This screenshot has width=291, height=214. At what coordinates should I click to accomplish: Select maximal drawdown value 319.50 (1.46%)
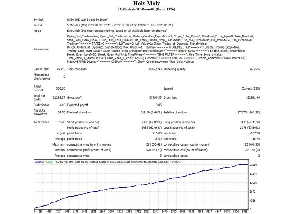tap(151, 112)
